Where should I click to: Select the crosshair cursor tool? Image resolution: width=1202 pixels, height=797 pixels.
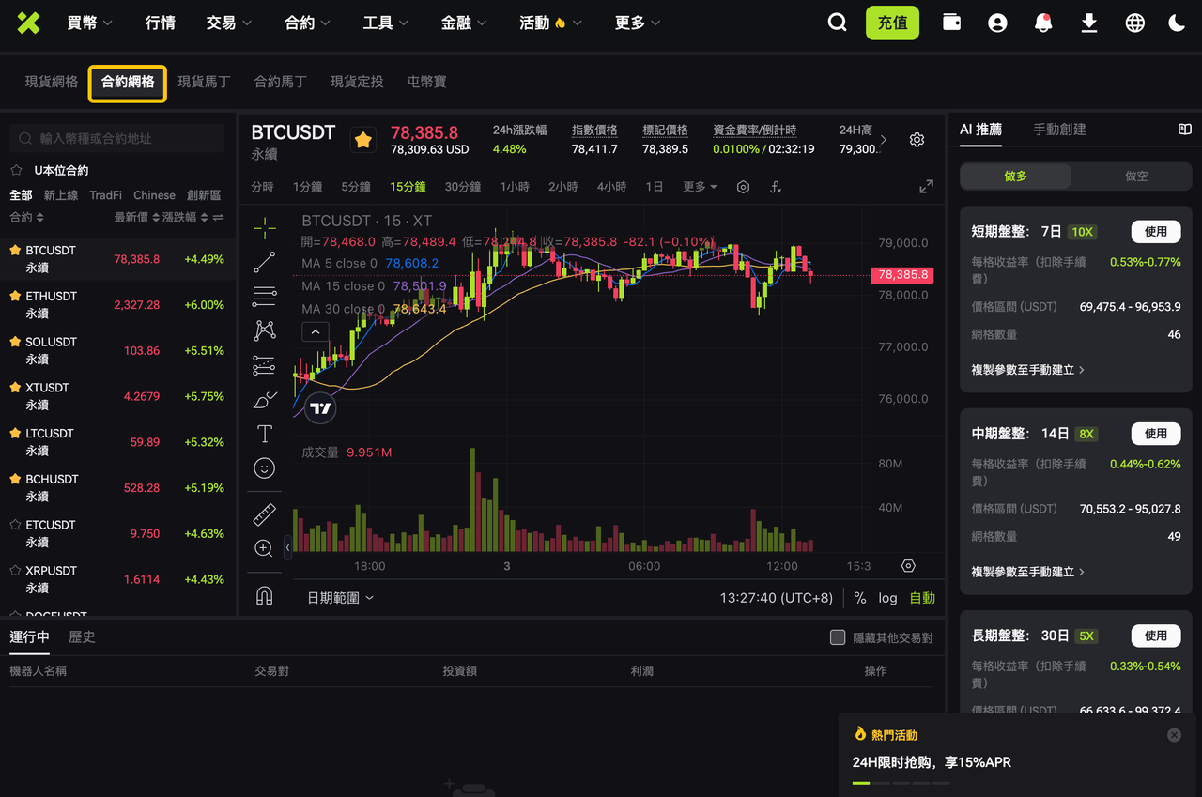[265, 226]
